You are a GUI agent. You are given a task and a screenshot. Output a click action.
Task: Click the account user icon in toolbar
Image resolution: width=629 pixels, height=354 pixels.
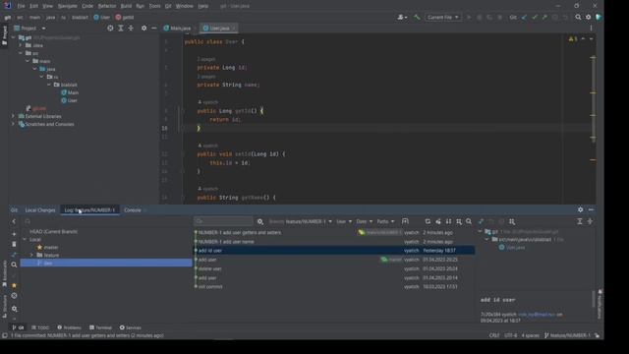(401, 18)
